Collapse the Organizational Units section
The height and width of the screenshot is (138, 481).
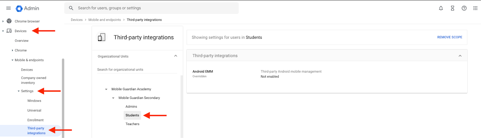(x=176, y=56)
